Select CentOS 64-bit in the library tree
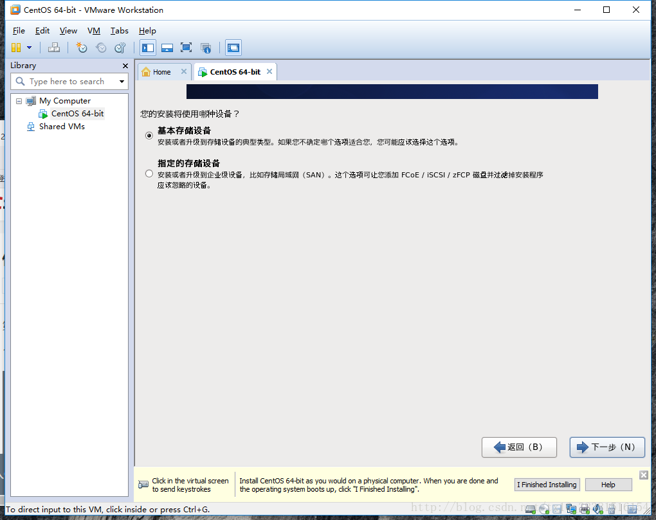The width and height of the screenshot is (656, 520). pyautogui.click(x=77, y=114)
